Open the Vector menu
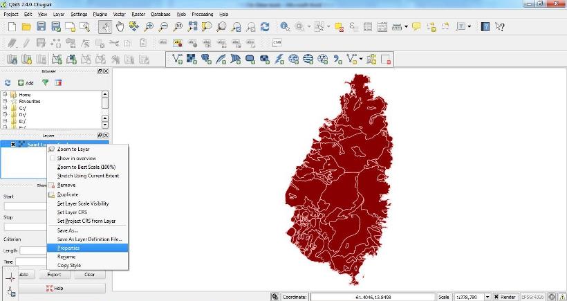The image size is (567, 301). coord(120,14)
